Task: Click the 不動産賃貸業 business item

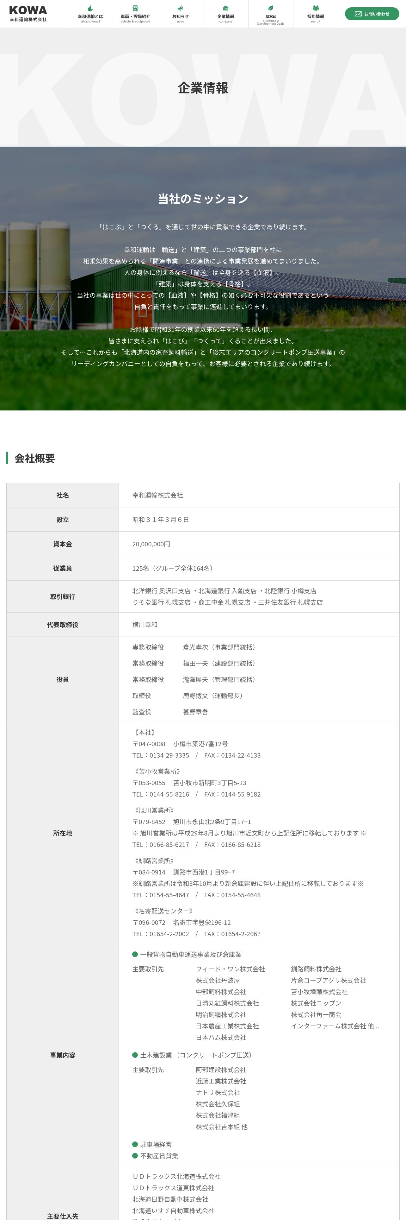Action: [x=155, y=1156]
